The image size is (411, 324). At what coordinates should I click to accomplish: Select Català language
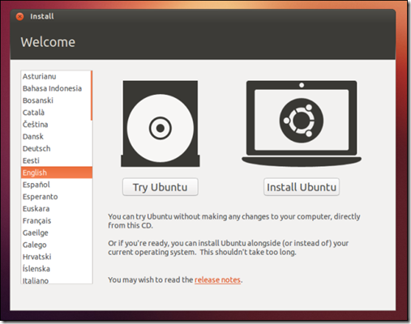(56, 113)
